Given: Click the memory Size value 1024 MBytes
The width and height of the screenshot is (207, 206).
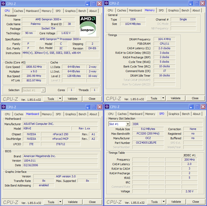Looking at the screenshot, I should click(133, 24).
